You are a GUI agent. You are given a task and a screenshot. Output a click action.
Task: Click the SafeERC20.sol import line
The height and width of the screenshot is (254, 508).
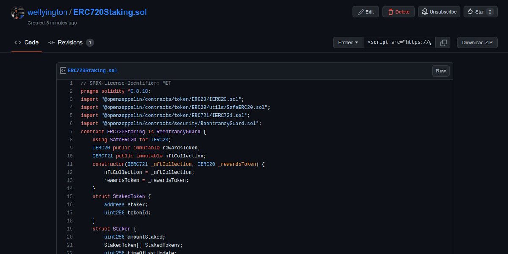[175, 108]
